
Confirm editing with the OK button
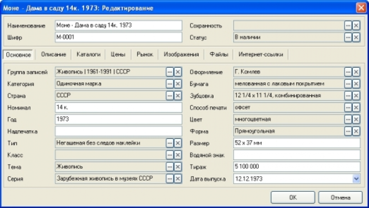coord(293,197)
